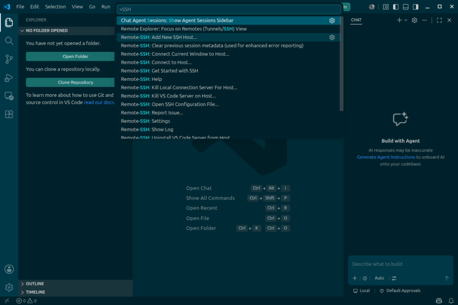Open the Explorer view in activity bar
This screenshot has height=305, width=458.
pos(9,22)
